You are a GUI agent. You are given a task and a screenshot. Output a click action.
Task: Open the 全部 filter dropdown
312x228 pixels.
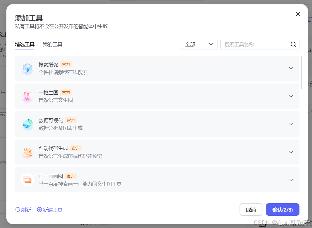[199, 44]
